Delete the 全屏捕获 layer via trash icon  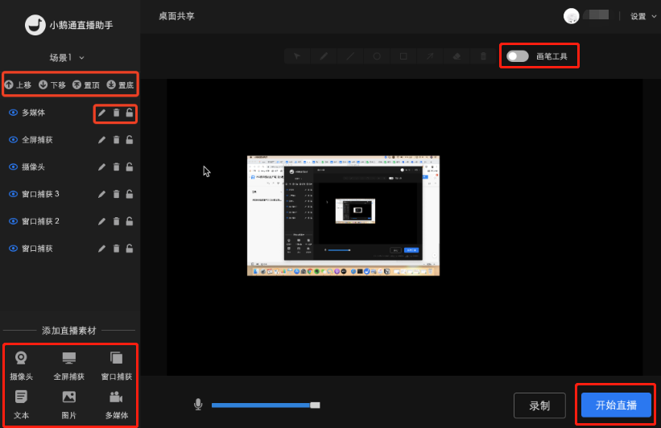coord(117,140)
